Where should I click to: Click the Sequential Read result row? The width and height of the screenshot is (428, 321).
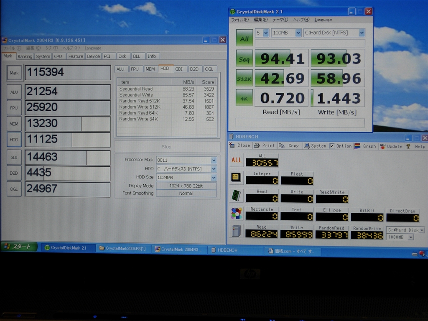pos(167,89)
